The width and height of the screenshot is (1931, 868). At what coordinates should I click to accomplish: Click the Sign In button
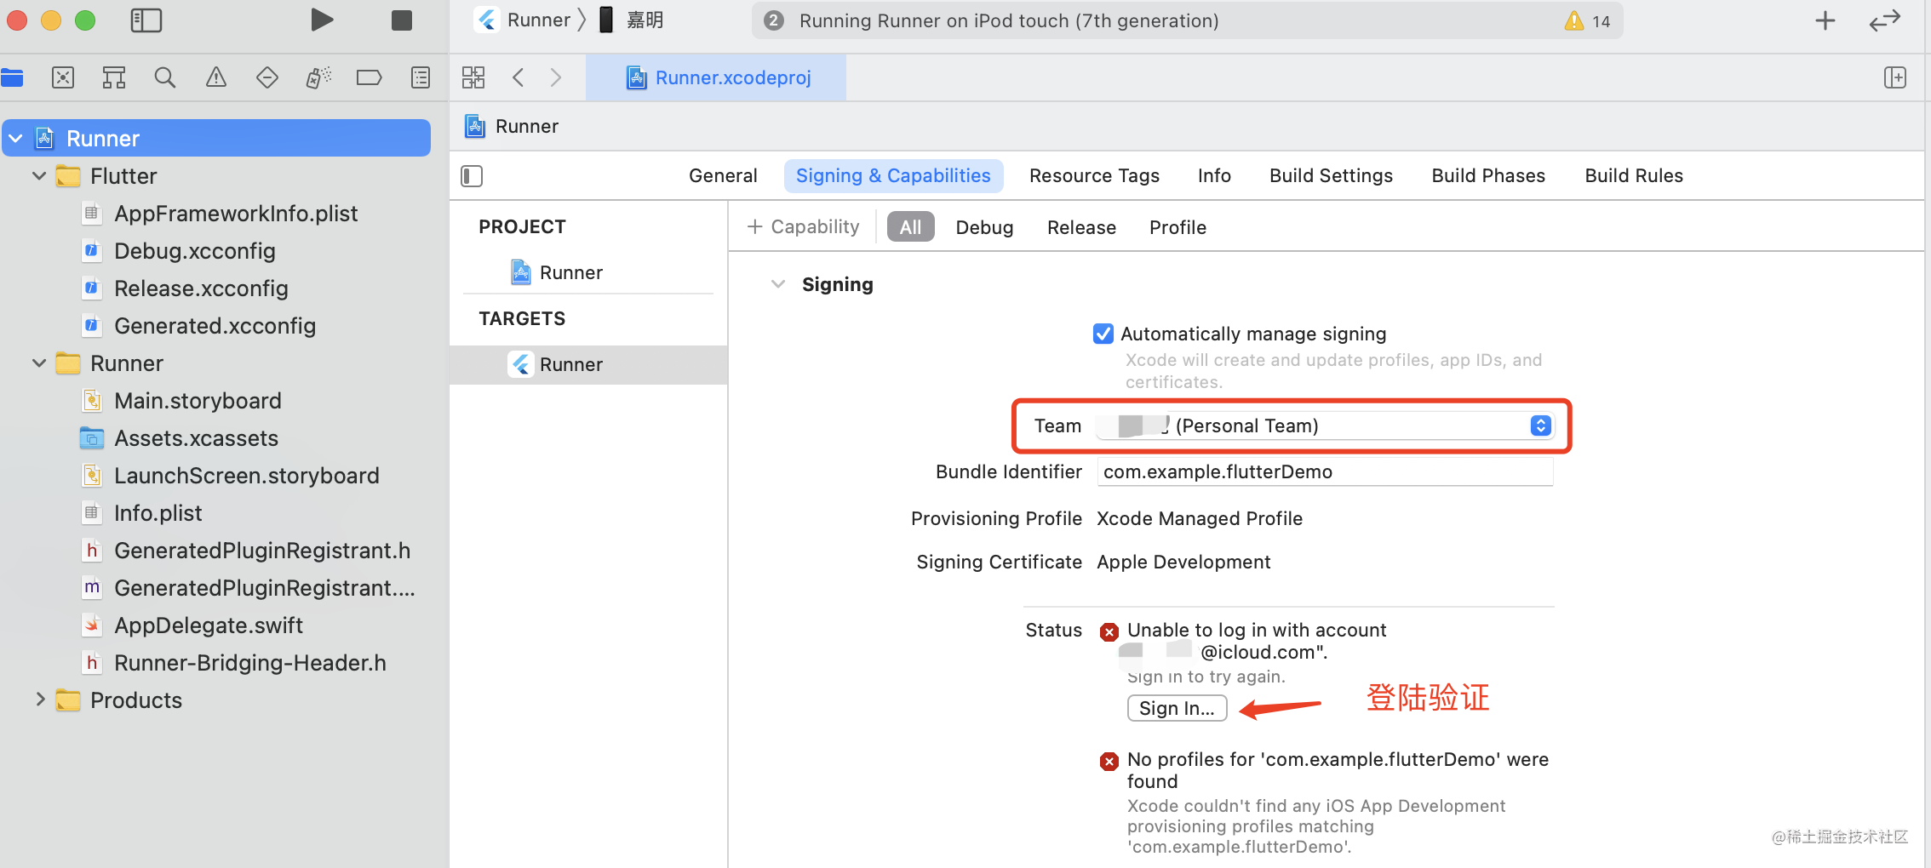tap(1177, 707)
